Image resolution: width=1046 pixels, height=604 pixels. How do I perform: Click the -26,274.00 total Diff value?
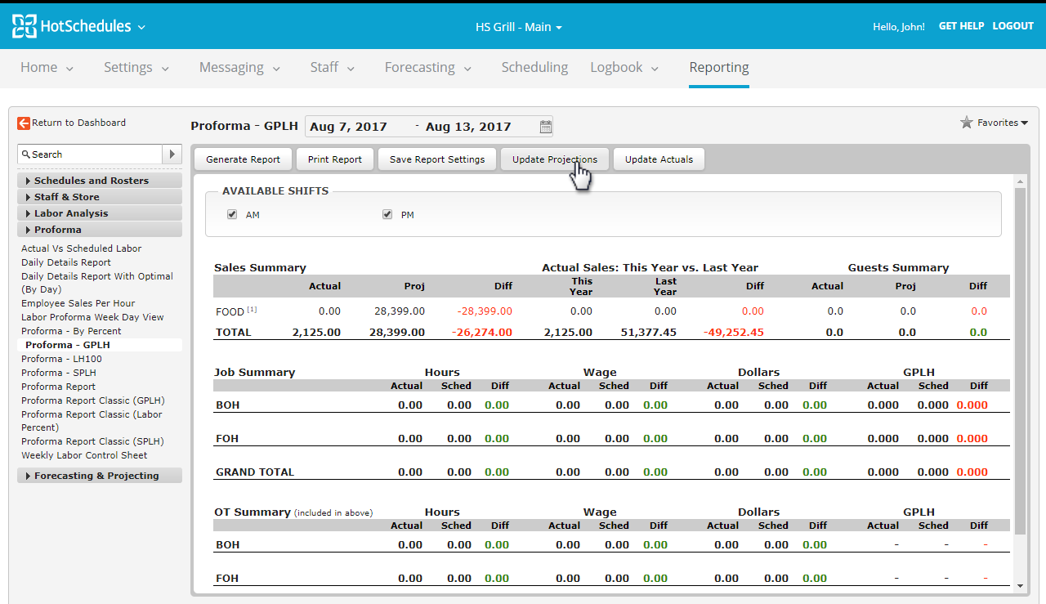[x=481, y=333]
